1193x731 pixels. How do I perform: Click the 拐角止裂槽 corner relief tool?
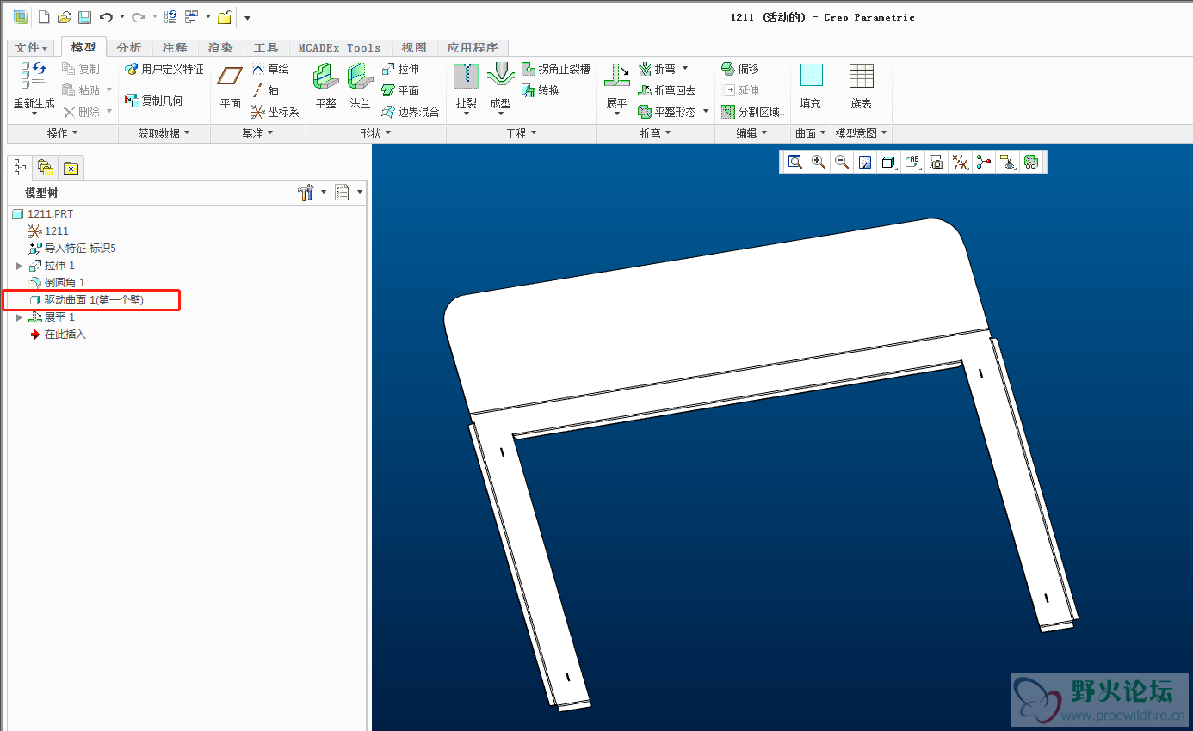pyautogui.click(x=556, y=69)
